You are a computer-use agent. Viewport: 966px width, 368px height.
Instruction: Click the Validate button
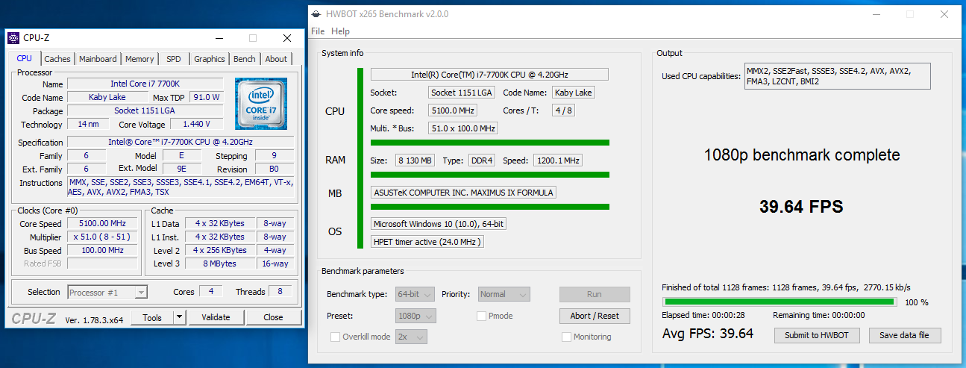click(216, 317)
